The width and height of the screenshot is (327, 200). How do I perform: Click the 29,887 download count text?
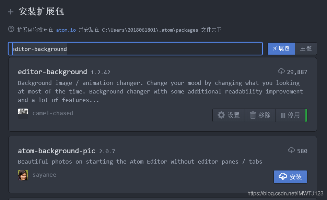tap(297, 72)
